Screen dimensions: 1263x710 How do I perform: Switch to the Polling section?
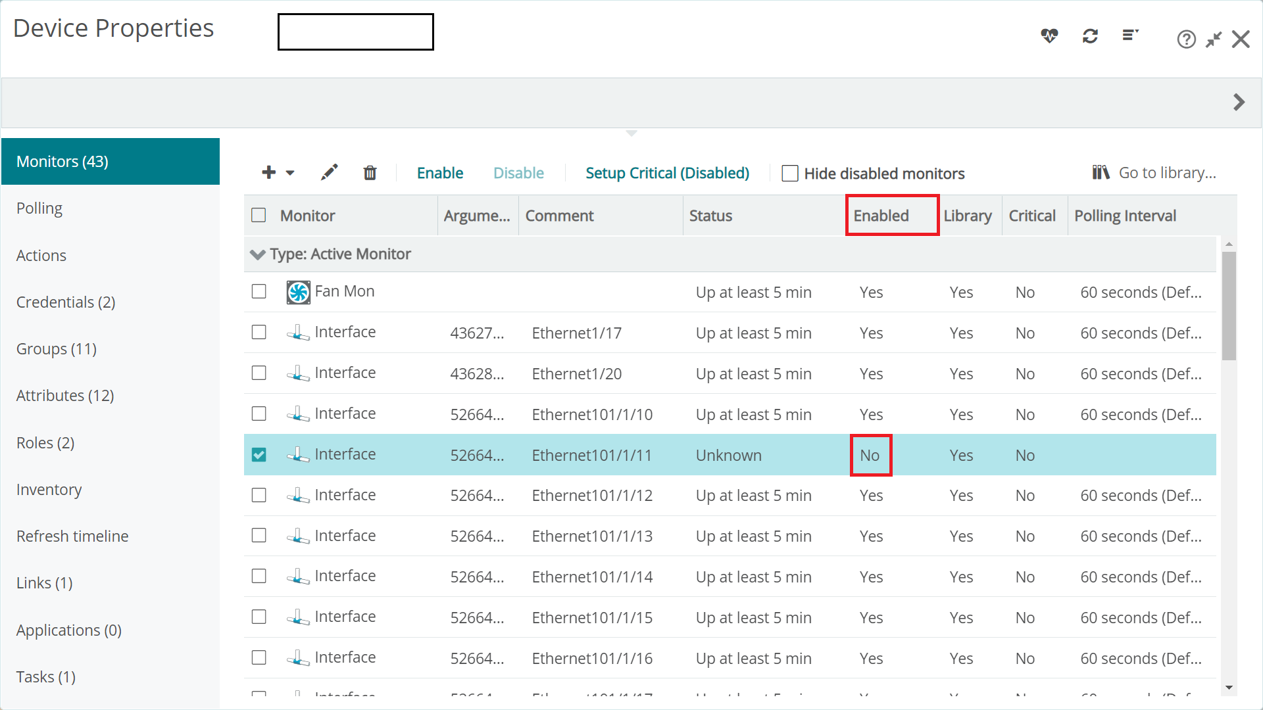pyautogui.click(x=39, y=208)
